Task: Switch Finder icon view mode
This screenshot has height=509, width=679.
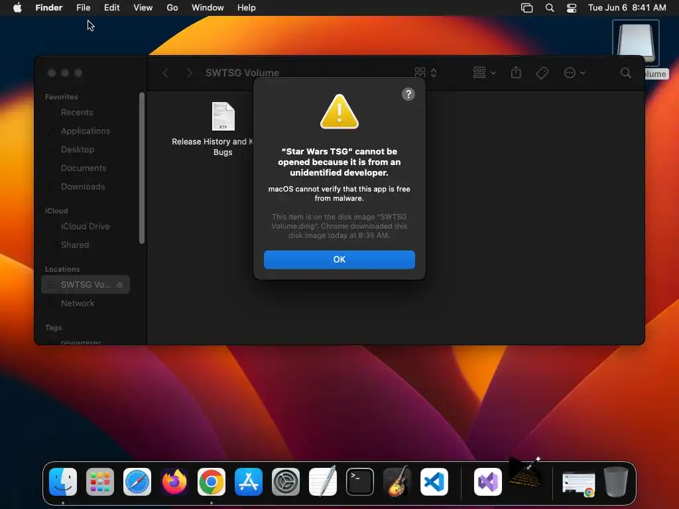Action: 425,73
